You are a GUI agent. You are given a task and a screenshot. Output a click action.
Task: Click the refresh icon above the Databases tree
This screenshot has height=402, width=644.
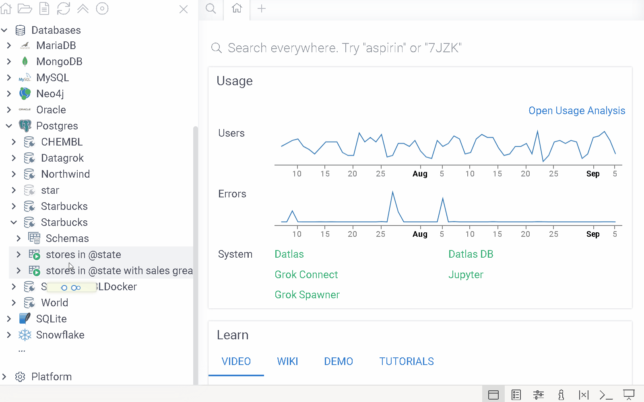pos(64,8)
